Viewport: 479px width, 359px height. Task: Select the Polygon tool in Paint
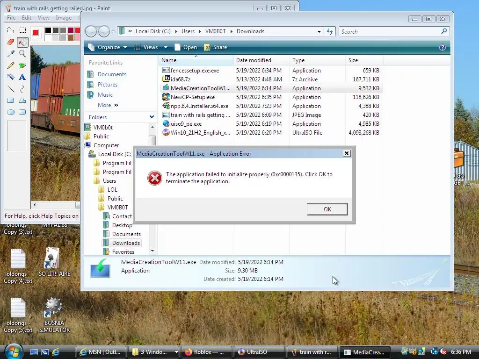coord(22,101)
